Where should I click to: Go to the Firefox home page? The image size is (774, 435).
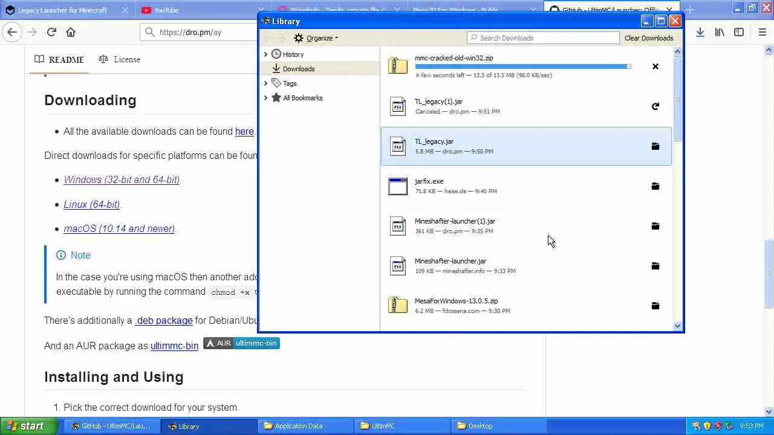tap(71, 32)
